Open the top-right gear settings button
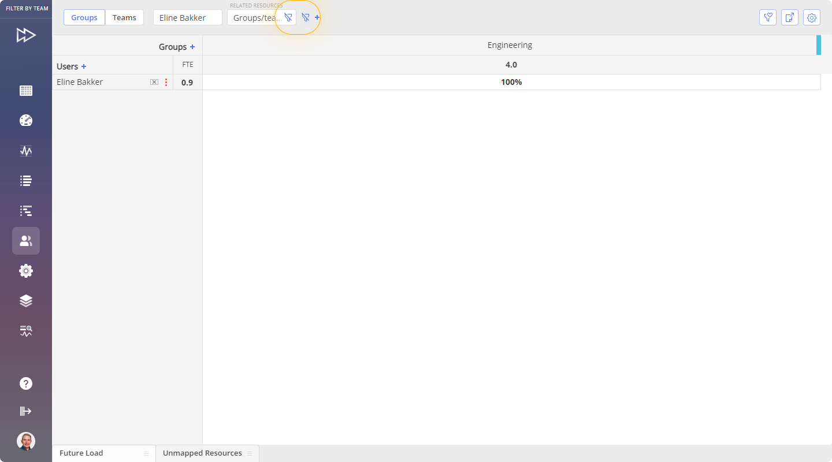The width and height of the screenshot is (832, 462). coord(812,17)
